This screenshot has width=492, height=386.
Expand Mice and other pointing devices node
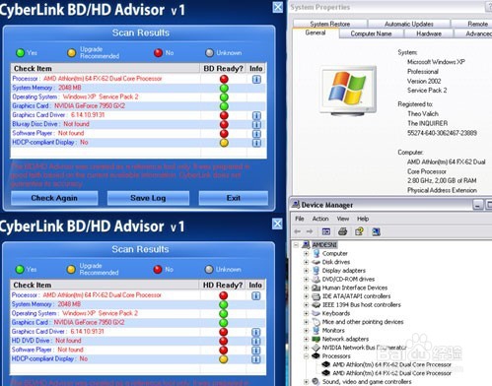pyautogui.click(x=306, y=322)
